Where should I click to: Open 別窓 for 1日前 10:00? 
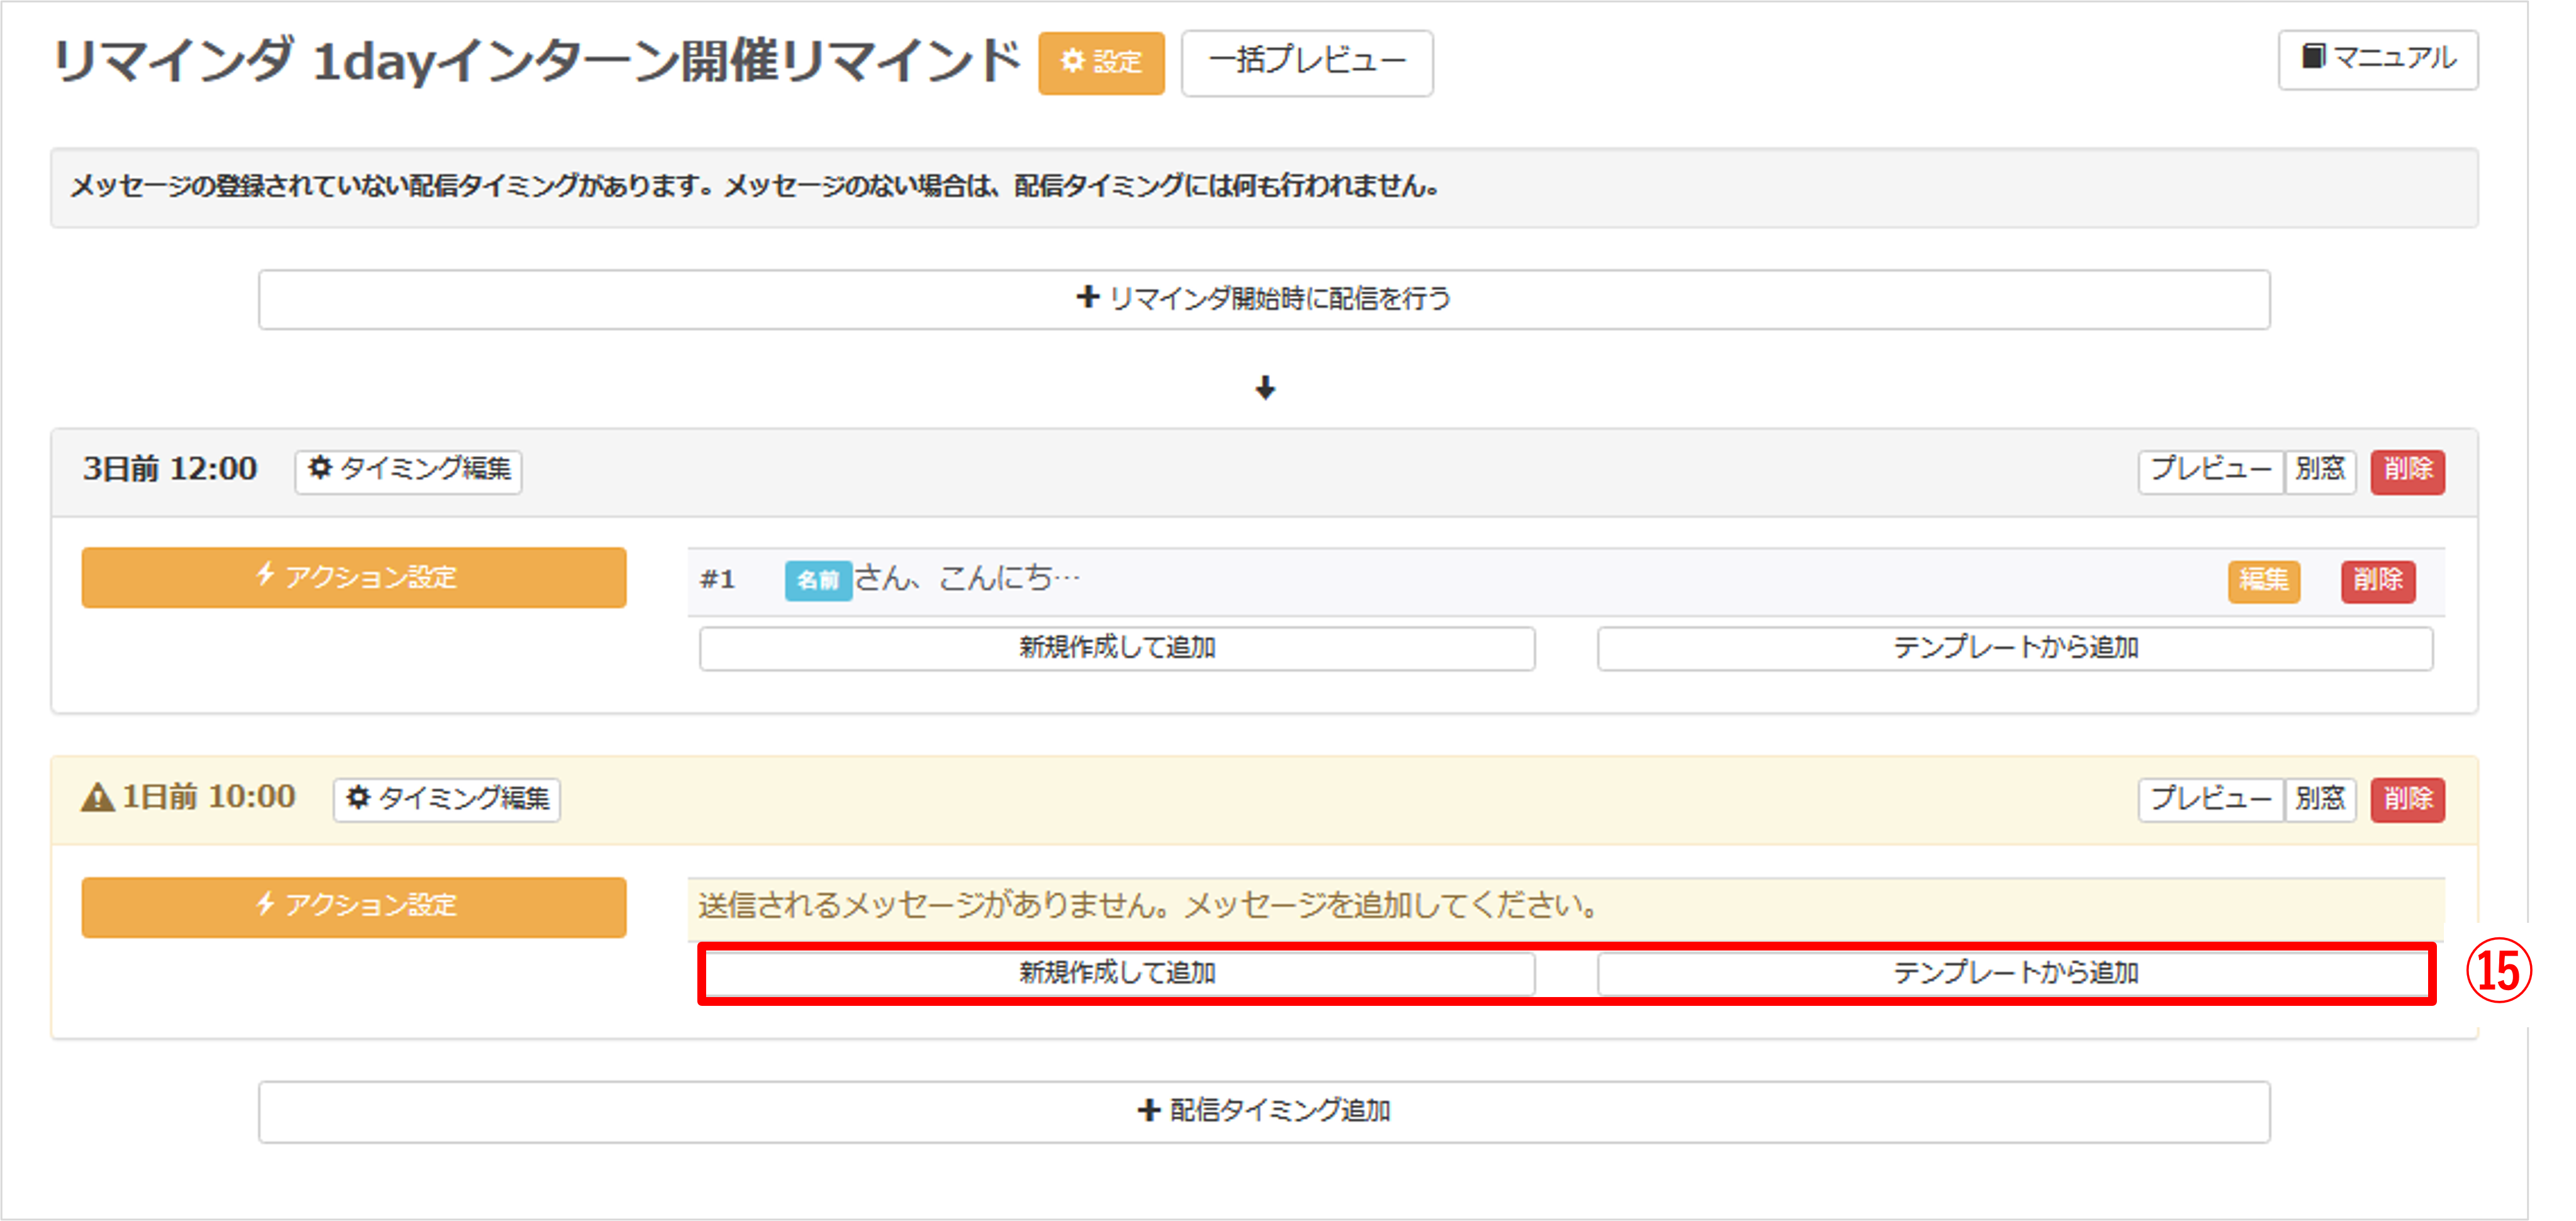(x=2320, y=800)
